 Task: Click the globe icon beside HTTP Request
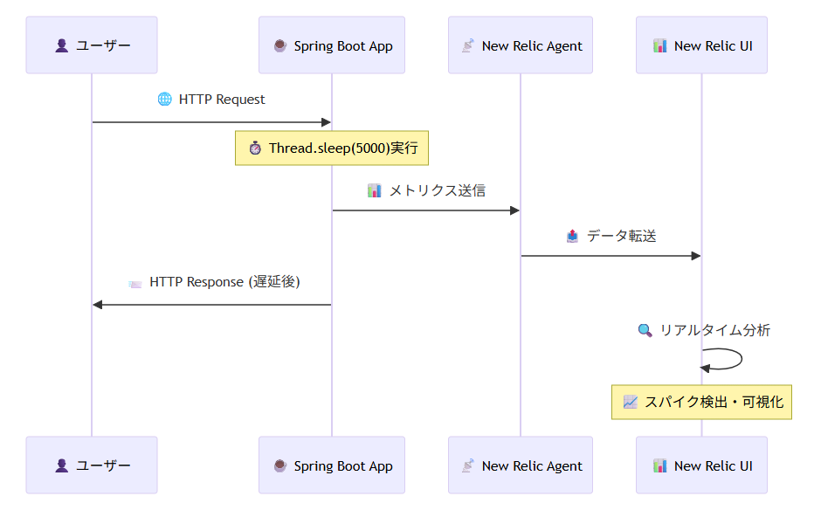point(164,99)
